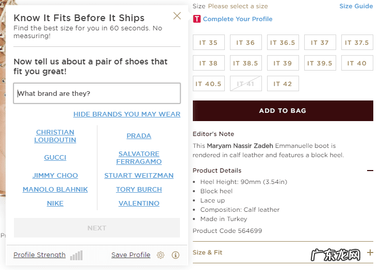Hide brands you may wear list
This screenshot has height=270, width=380.
(x=127, y=114)
